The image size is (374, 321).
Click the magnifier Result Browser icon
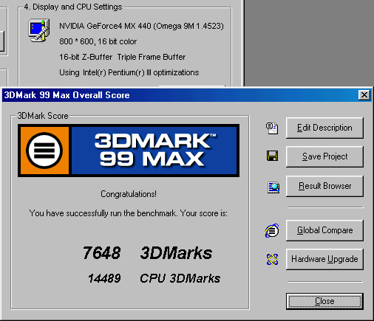point(273,187)
